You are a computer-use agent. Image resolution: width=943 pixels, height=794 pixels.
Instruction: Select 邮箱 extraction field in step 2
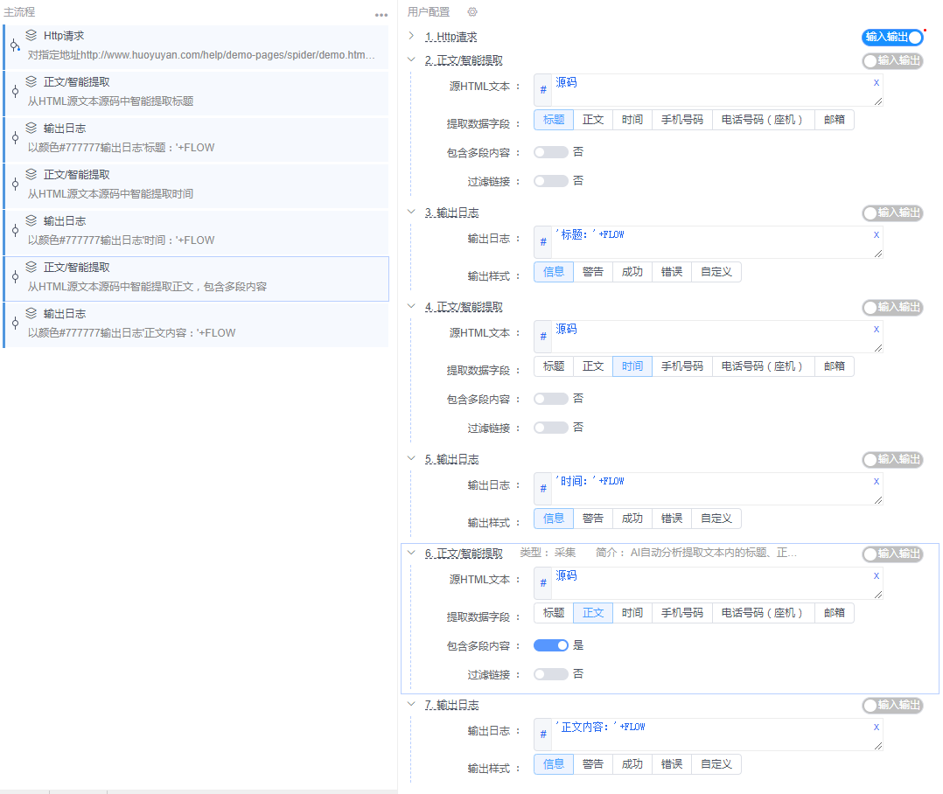[835, 119]
